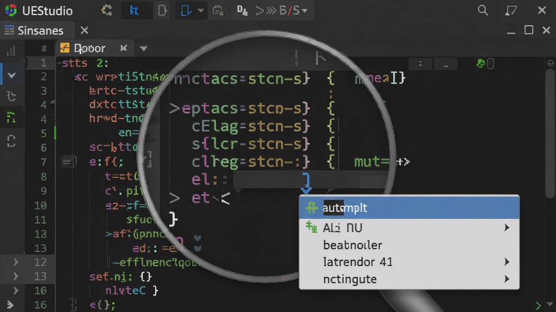Choose beatnoiler in completion list
Viewport: 556px width, 312px height.
click(x=409, y=245)
